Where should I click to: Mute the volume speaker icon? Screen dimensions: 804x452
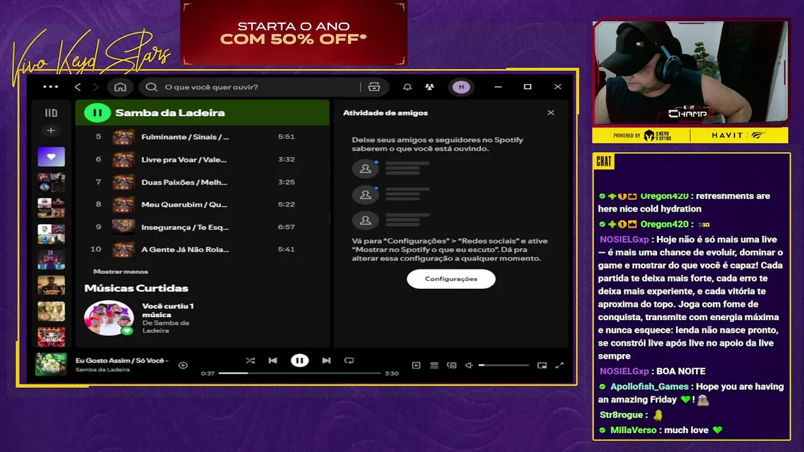[x=469, y=365]
